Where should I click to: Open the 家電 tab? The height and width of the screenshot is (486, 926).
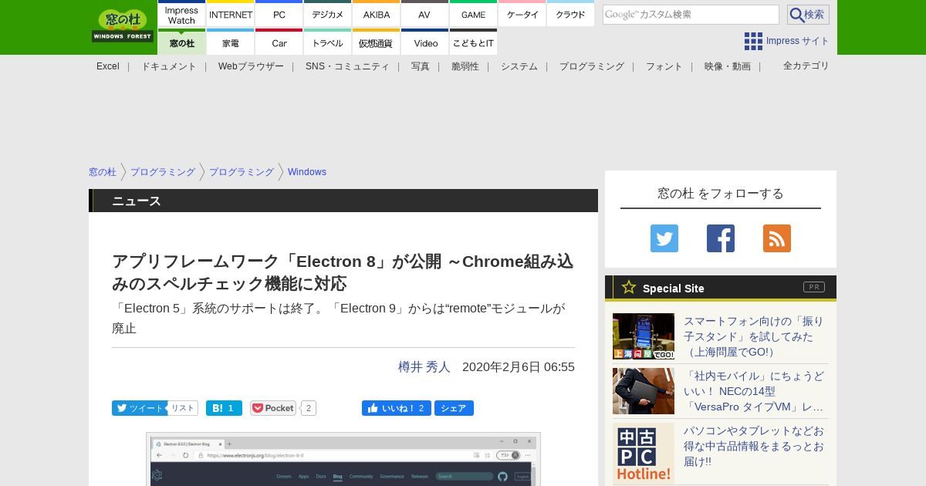231,42
